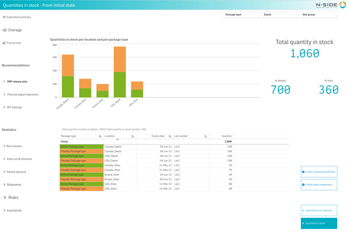Switch to Quantities to be released

[319, 210]
